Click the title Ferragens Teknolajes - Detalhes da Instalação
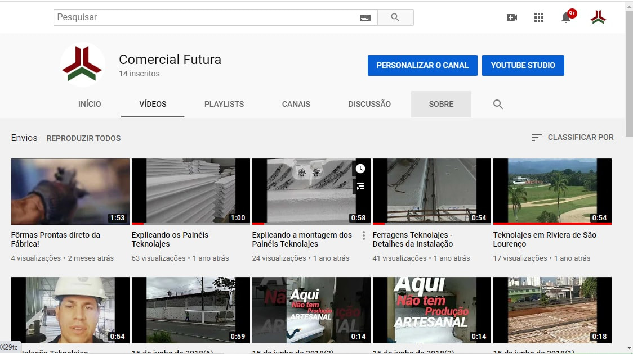The height and width of the screenshot is (354, 633). point(413,239)
